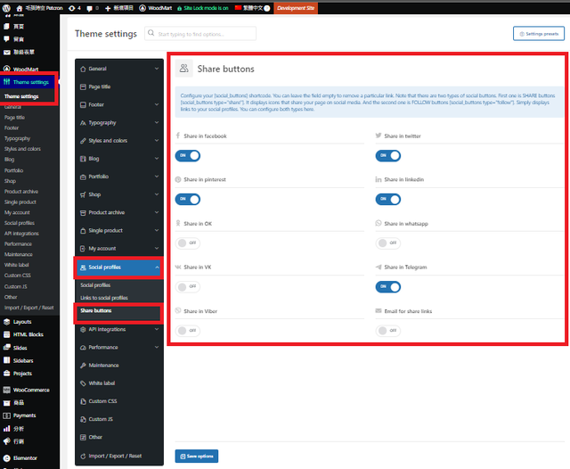This screenshot has height=469, width=570.
Task: Open updates counter icon showing 4
Action: [71, 8]
